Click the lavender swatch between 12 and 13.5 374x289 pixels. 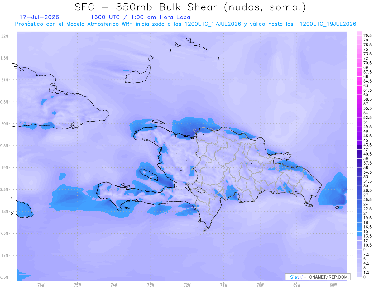[x=359, y=238]
